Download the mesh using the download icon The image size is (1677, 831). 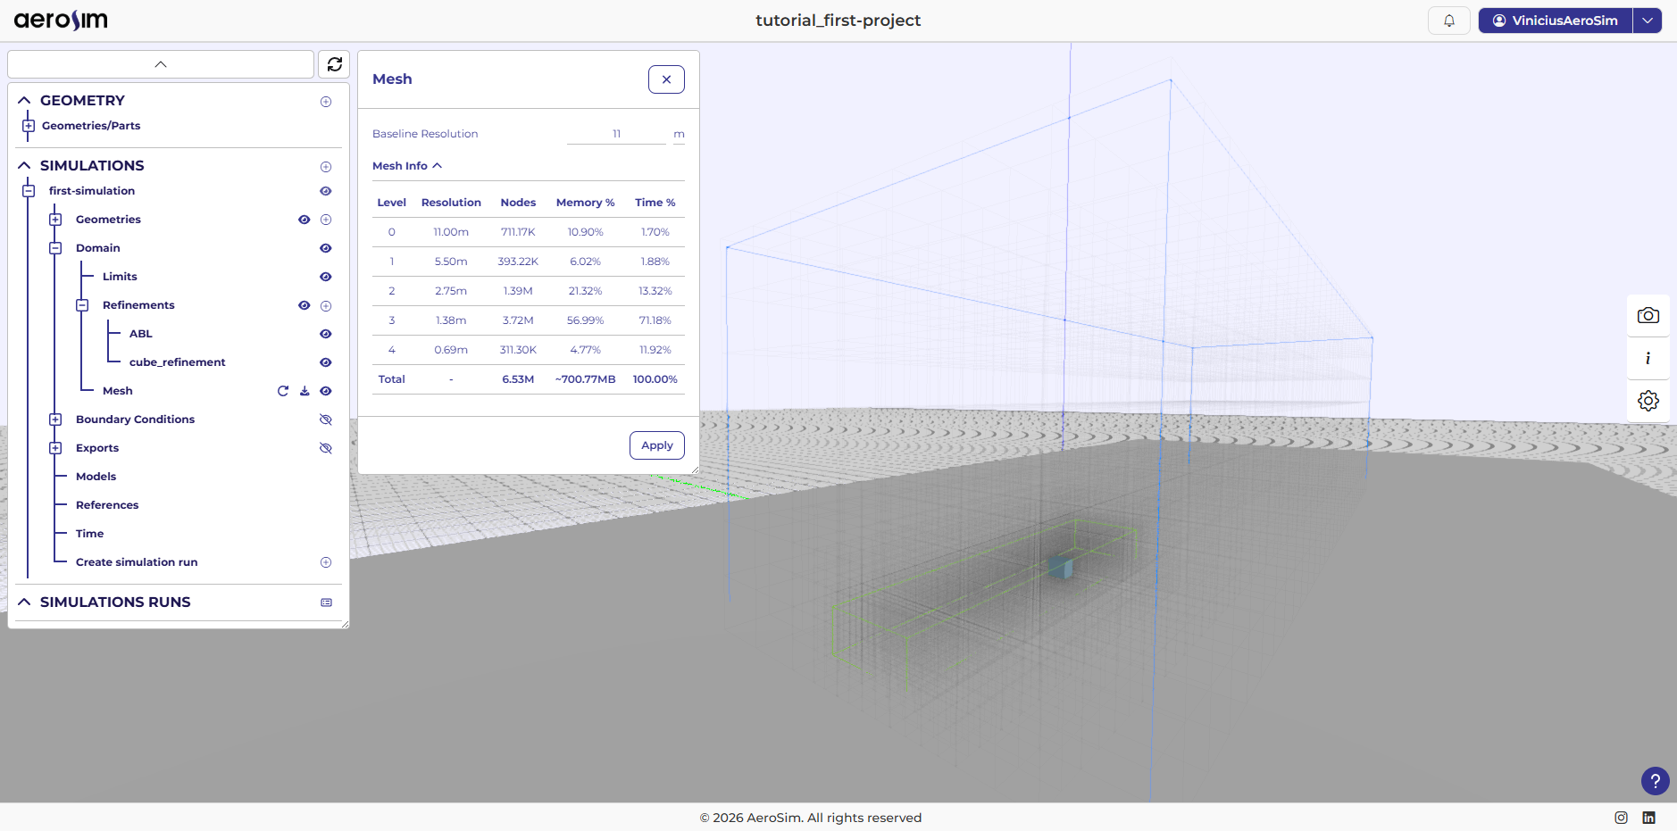pos(305,391)
